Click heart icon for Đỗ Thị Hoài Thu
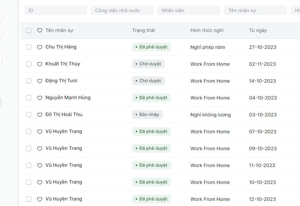 coord(40,115)
